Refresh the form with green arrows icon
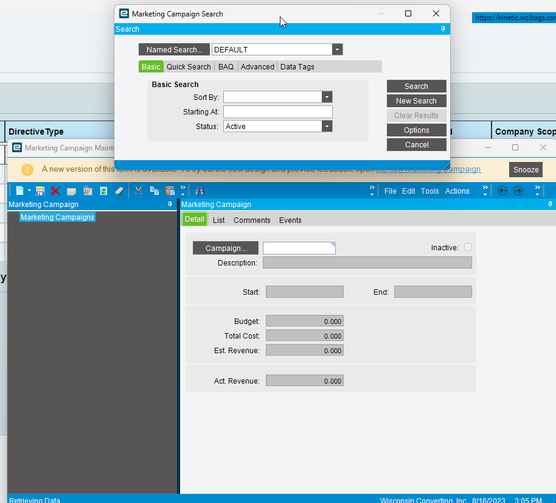The image size is (556, 503). click(103, 191)
